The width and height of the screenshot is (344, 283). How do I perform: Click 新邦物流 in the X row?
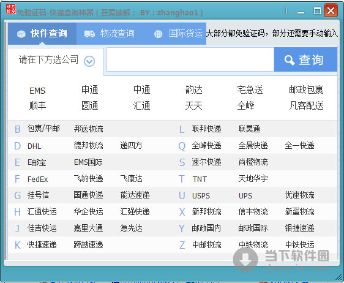click(x=206, y=212)
